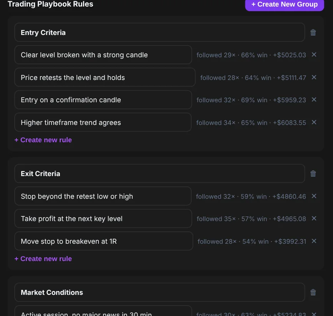Image resolution: width=333 pixels, height=316 pixels.
Task: Edit the 'Price retests the level and holds' rule field
Action: tap(105, 77)
